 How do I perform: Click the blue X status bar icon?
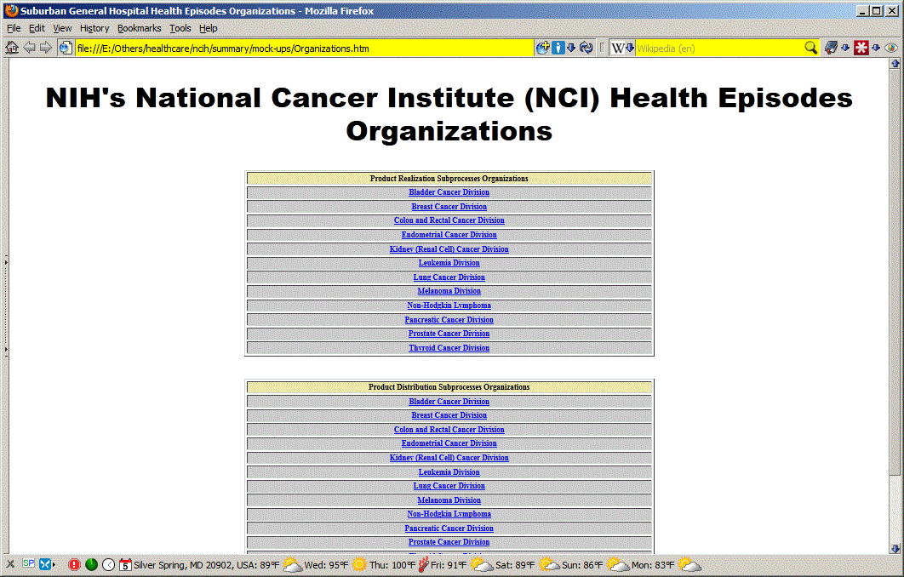click(45, 564)
